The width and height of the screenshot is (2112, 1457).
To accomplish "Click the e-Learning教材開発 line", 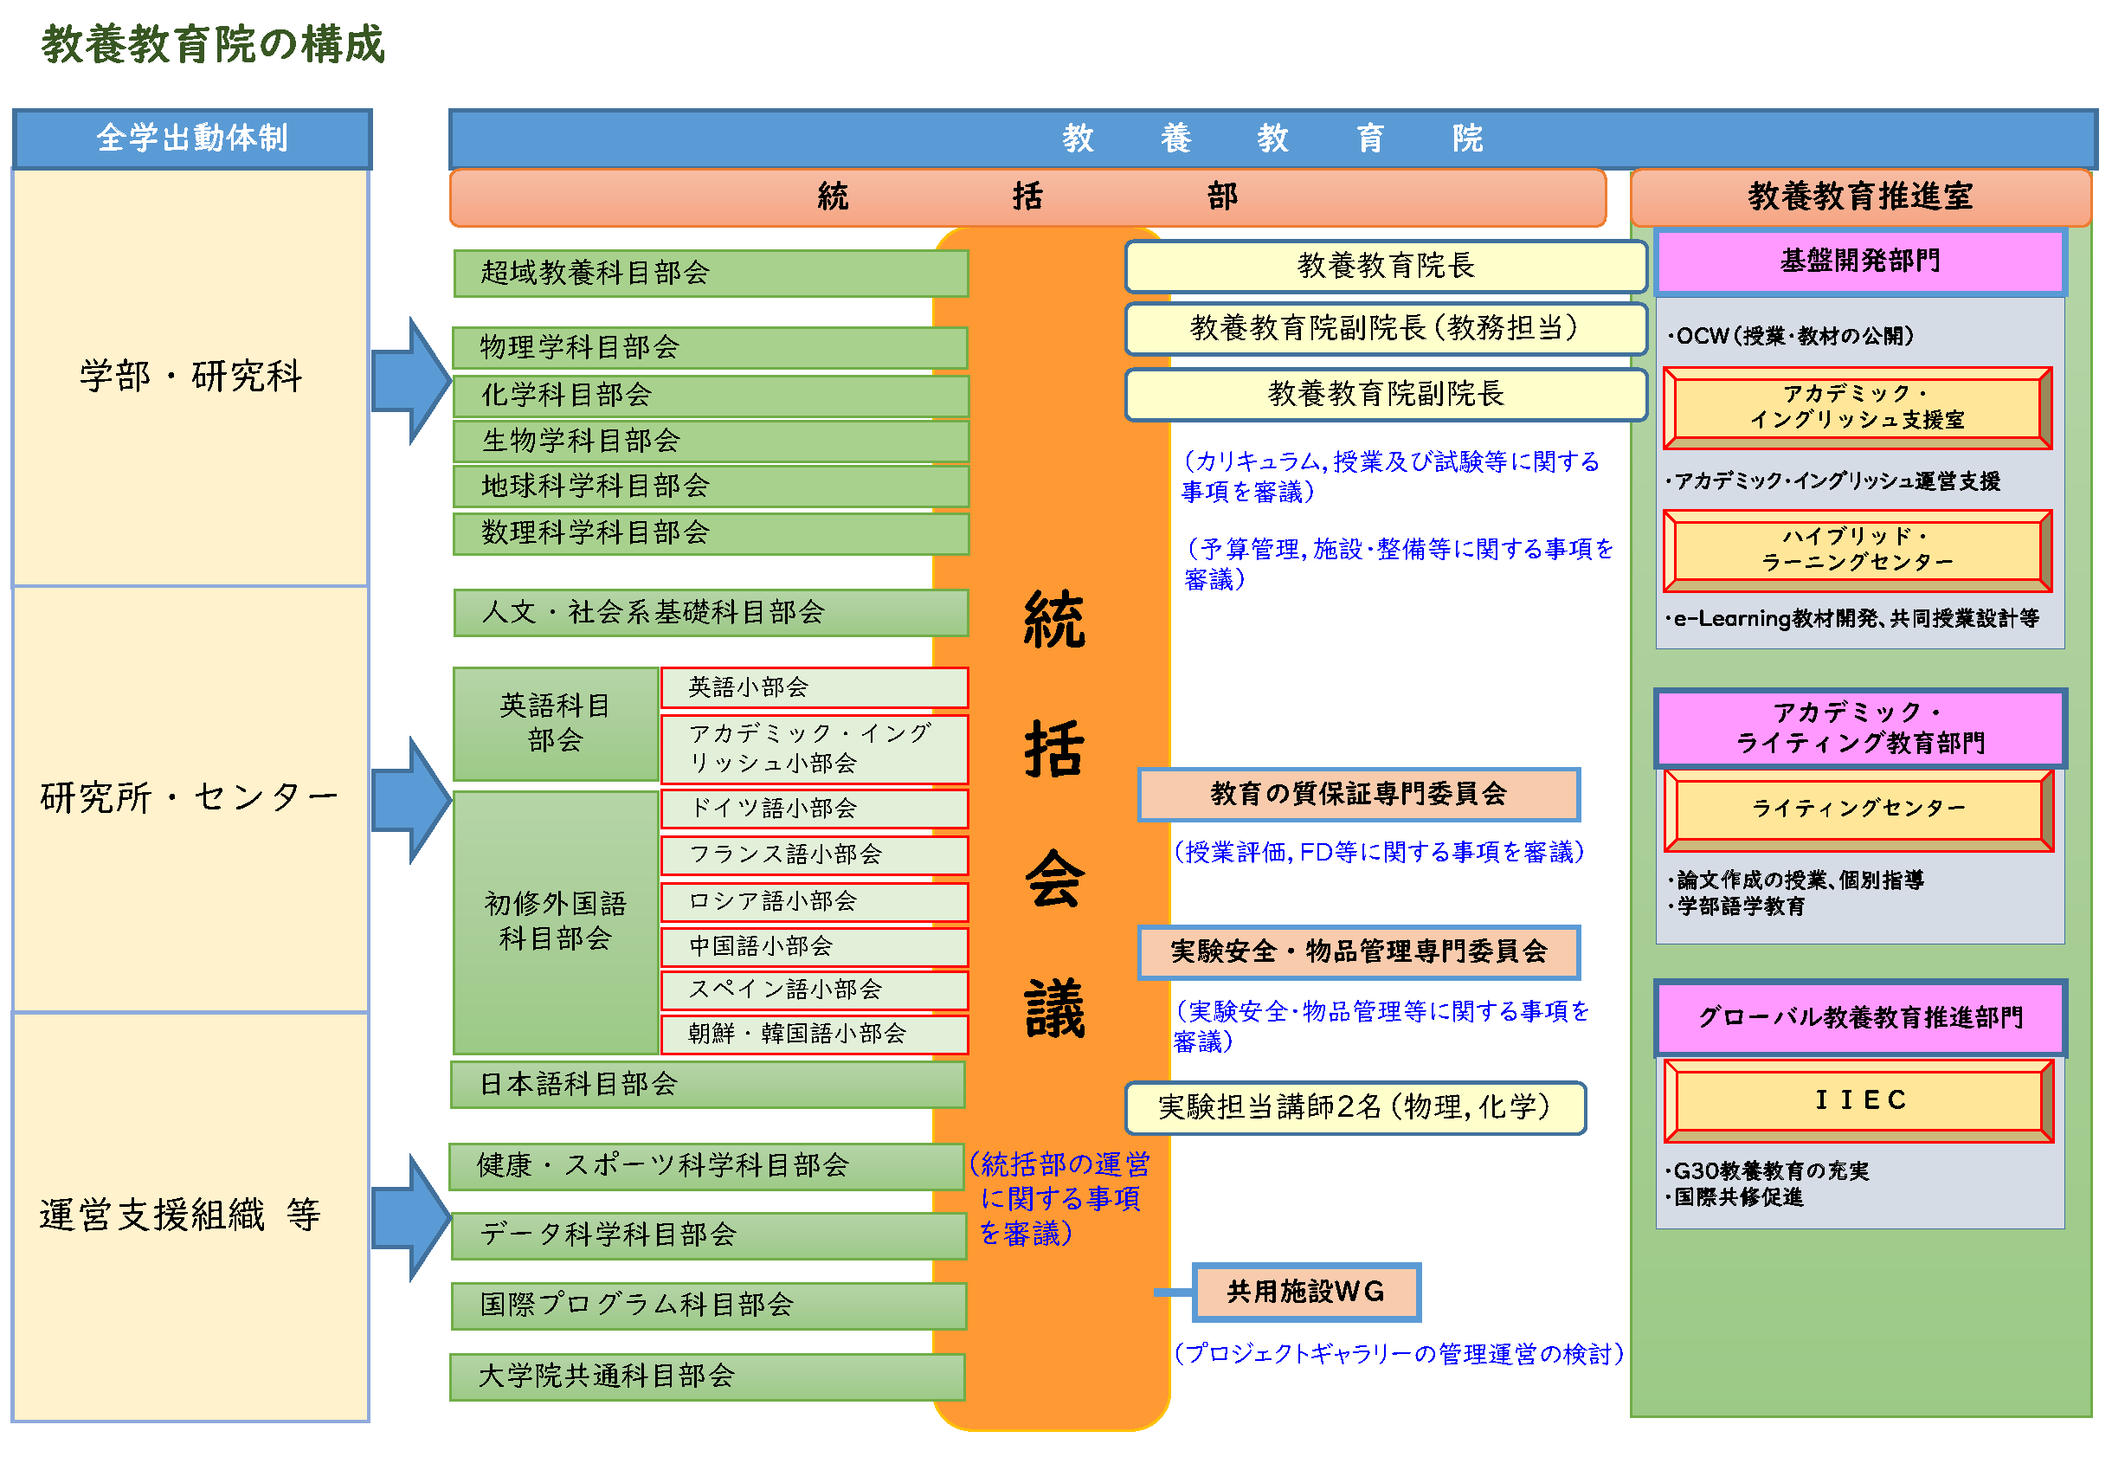I will click(x=1851, y=619).
